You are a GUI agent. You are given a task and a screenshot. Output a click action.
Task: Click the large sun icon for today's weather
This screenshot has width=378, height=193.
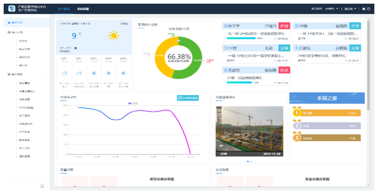(114, 36)
